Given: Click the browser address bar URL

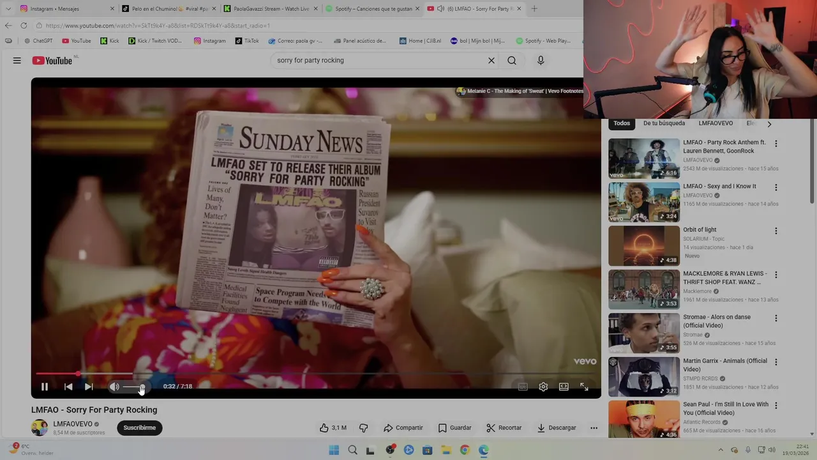Looking at the screenshot, I should pos(158,26).
